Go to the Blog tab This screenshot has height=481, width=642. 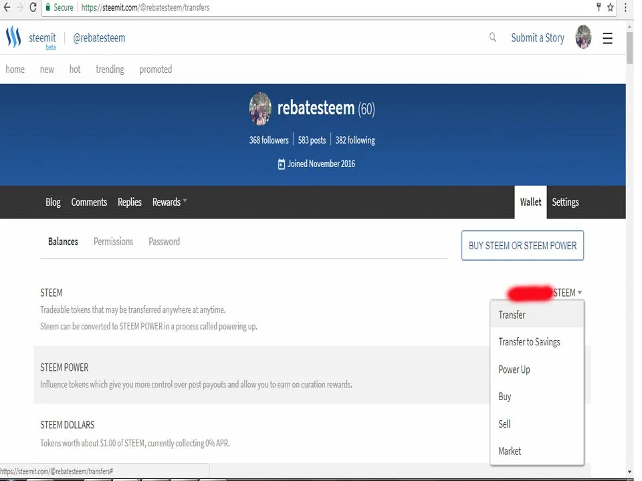pos(53,202)
